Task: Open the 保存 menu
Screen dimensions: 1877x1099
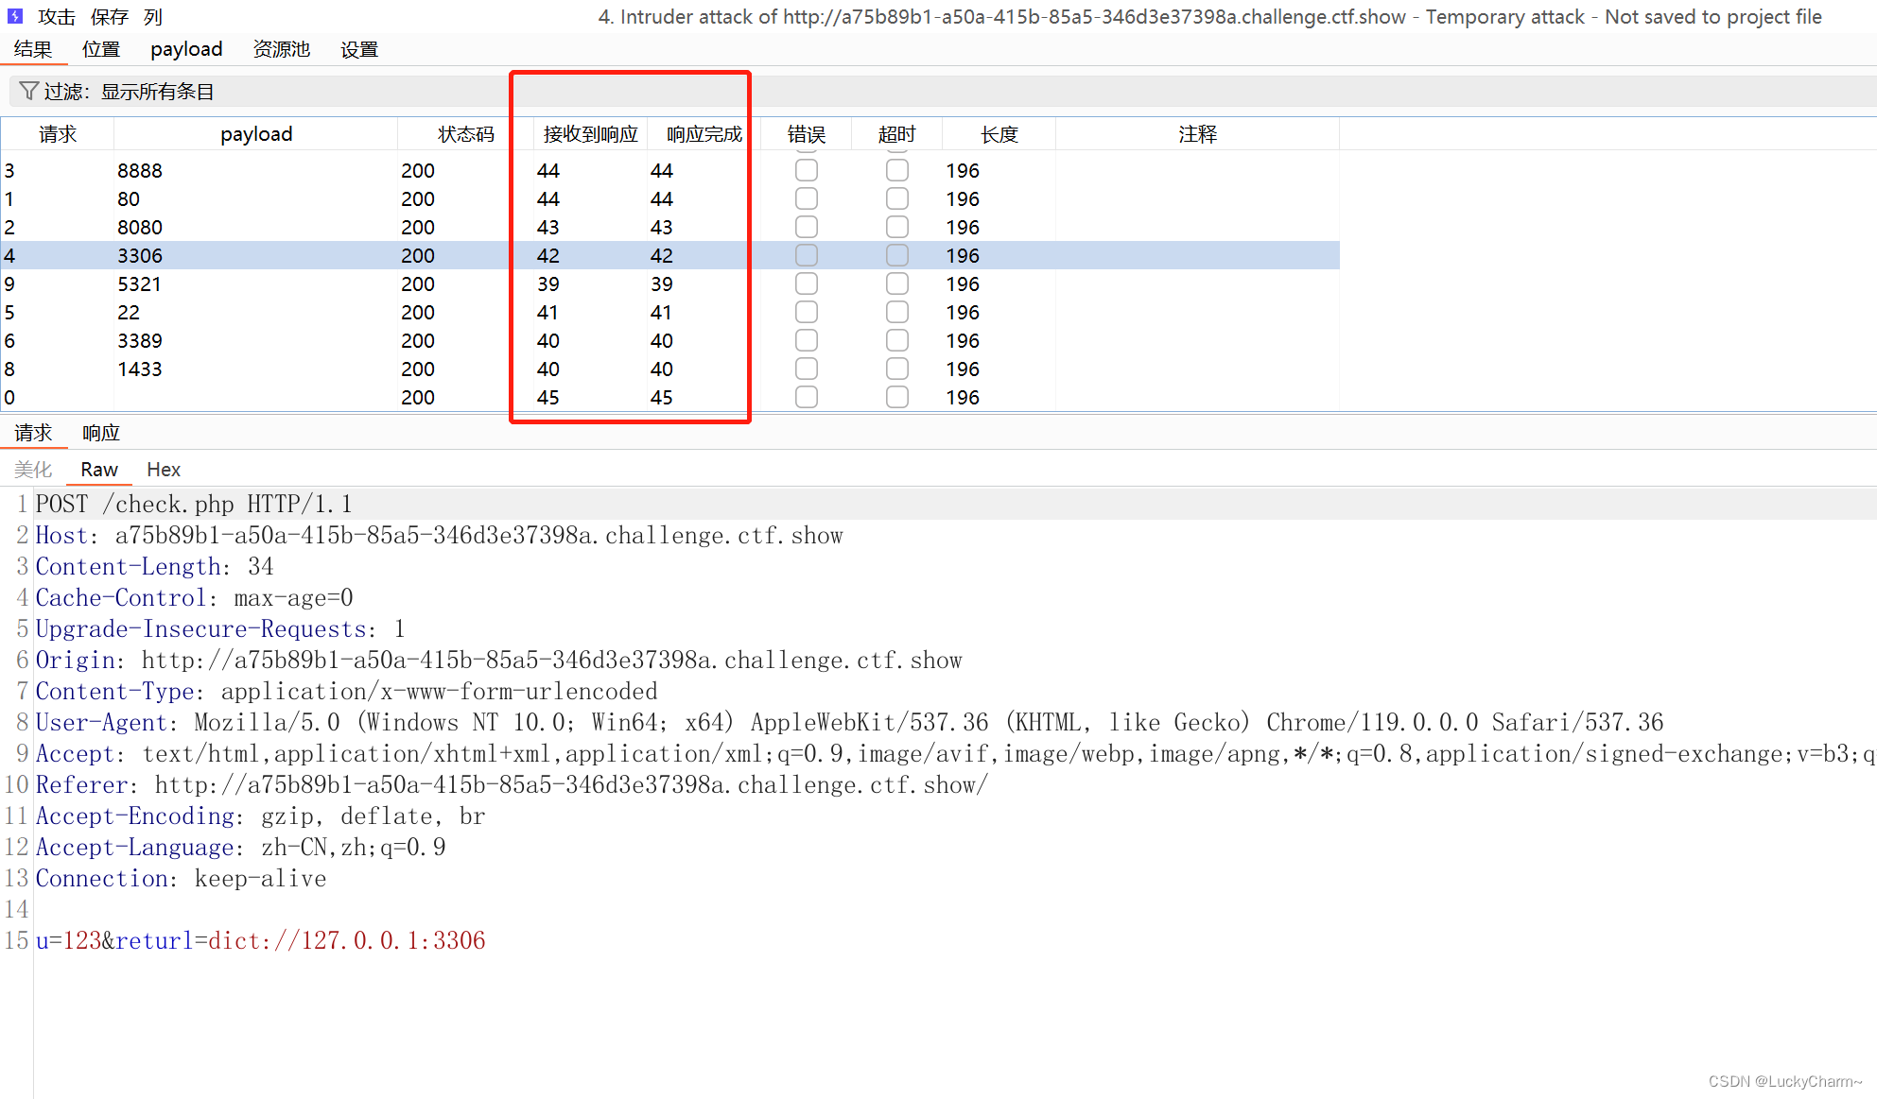Action: (110, 17)
